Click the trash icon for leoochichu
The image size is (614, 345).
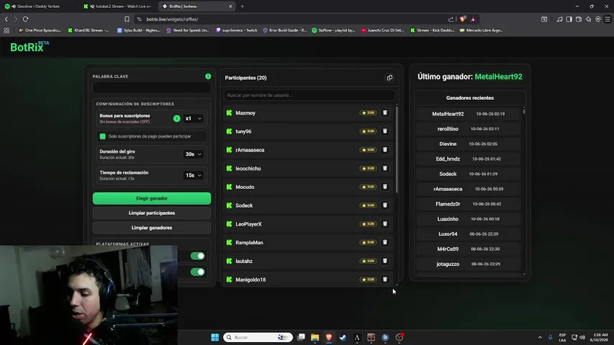pyautogui.click(x=385, y=168)
